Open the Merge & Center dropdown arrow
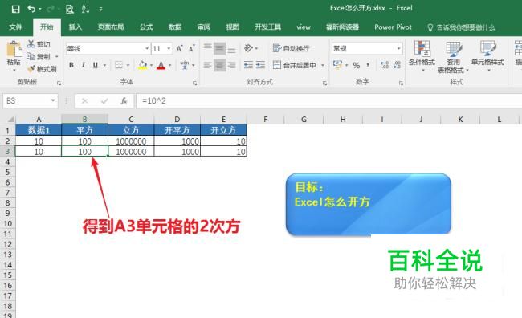Screen dimensions: 522x318 322,65
